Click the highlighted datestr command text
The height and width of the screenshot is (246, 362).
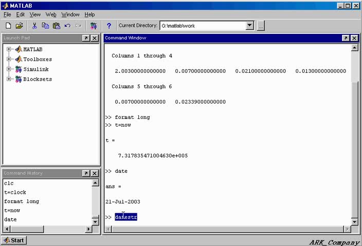click(126, 217)
